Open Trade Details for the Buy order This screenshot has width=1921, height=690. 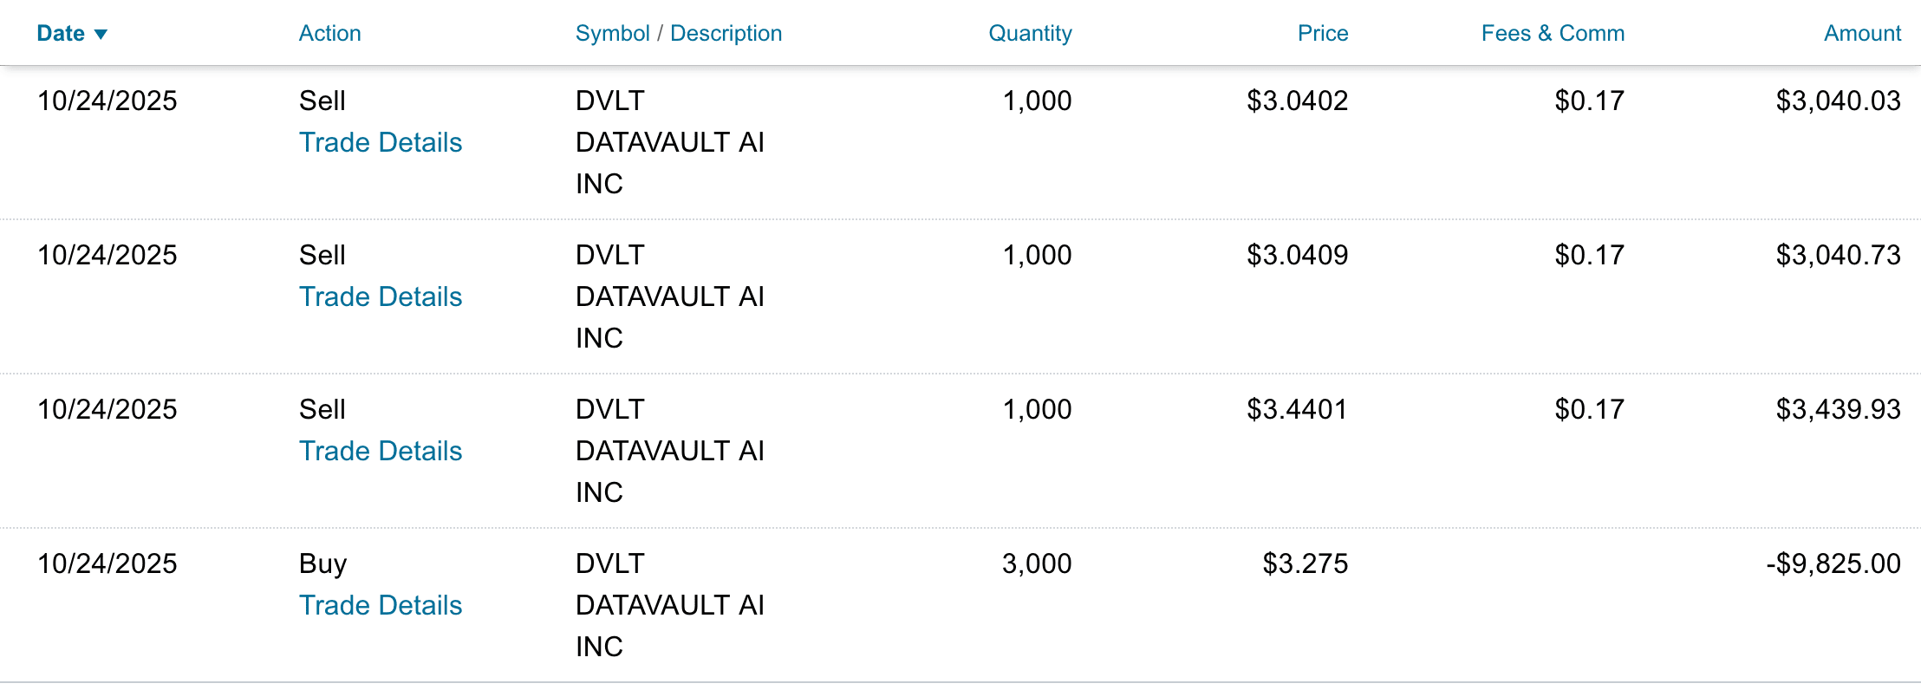coord(381,605)
